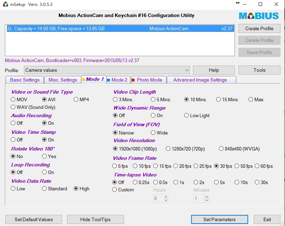Open the Help button

[x=214, y=70]
